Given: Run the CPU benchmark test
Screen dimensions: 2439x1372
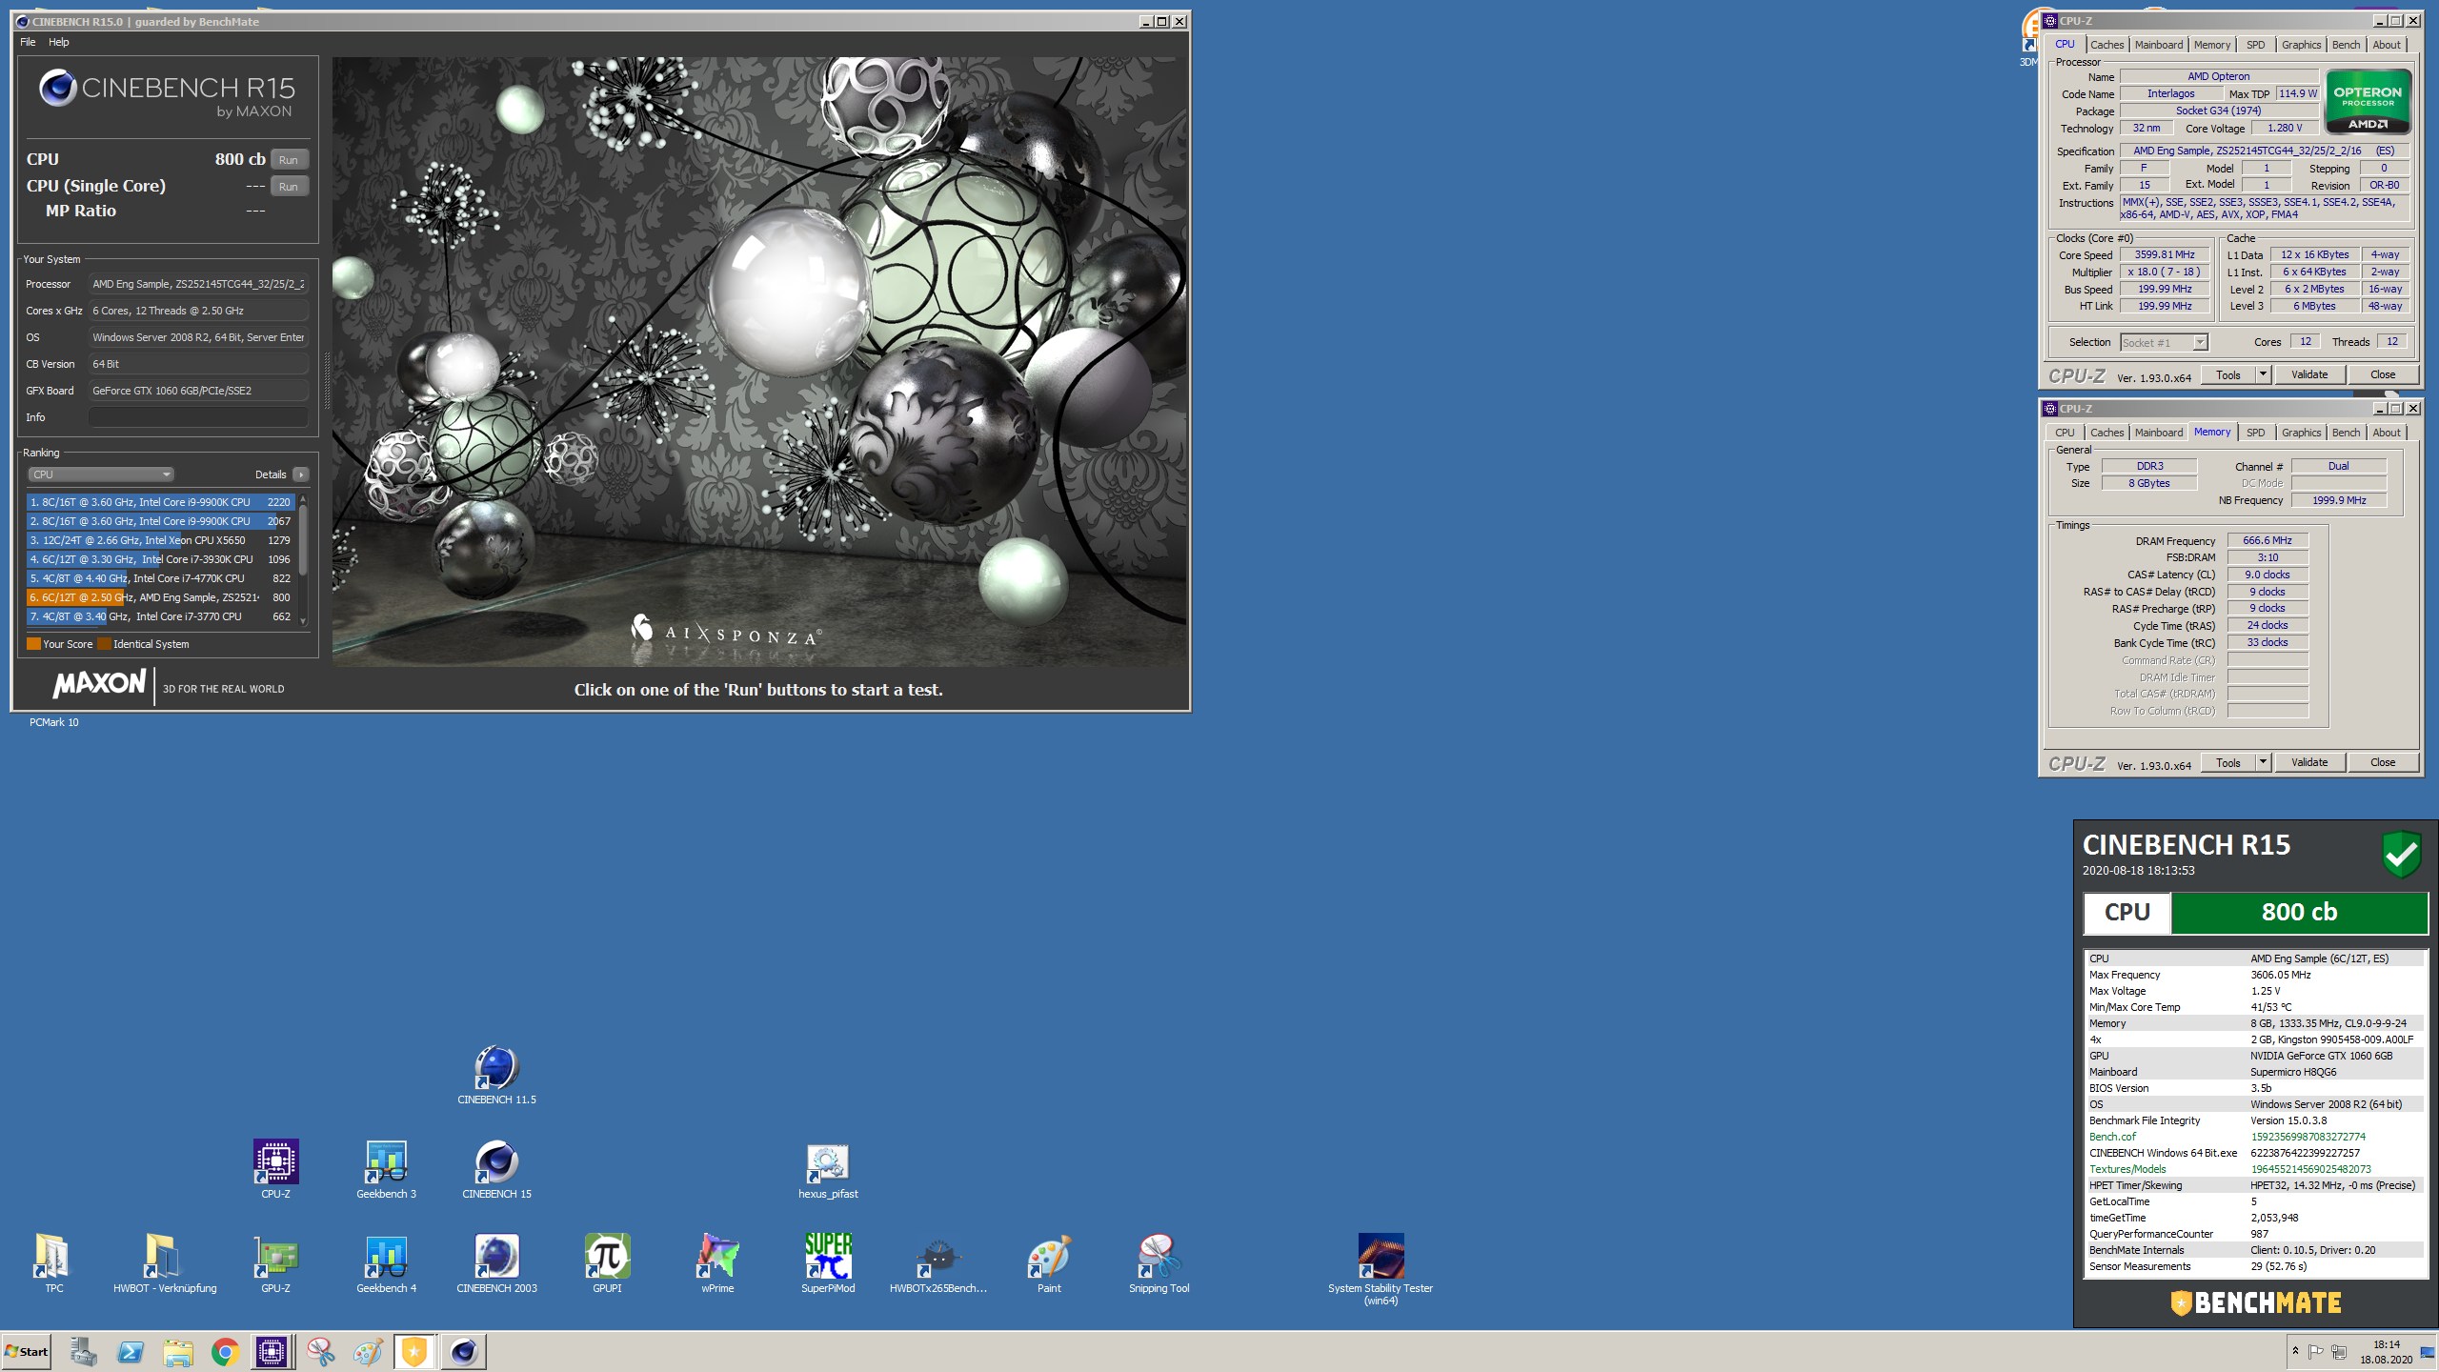Looking at the screenshot, I should (x=289, y=160).
